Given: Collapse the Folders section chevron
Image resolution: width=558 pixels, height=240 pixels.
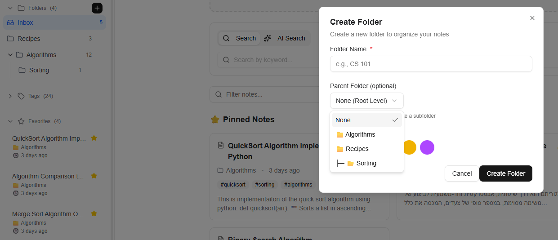Looking at the screenshot, I should click(10, 8).
